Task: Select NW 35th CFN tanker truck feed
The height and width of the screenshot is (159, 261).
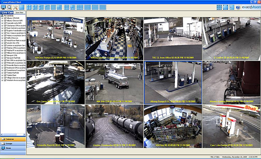Action: pyautogui.click(x=114, y=82)
